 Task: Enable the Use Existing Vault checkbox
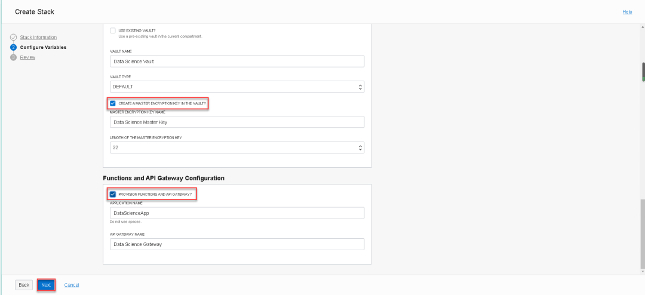click(x=113, y=30)
